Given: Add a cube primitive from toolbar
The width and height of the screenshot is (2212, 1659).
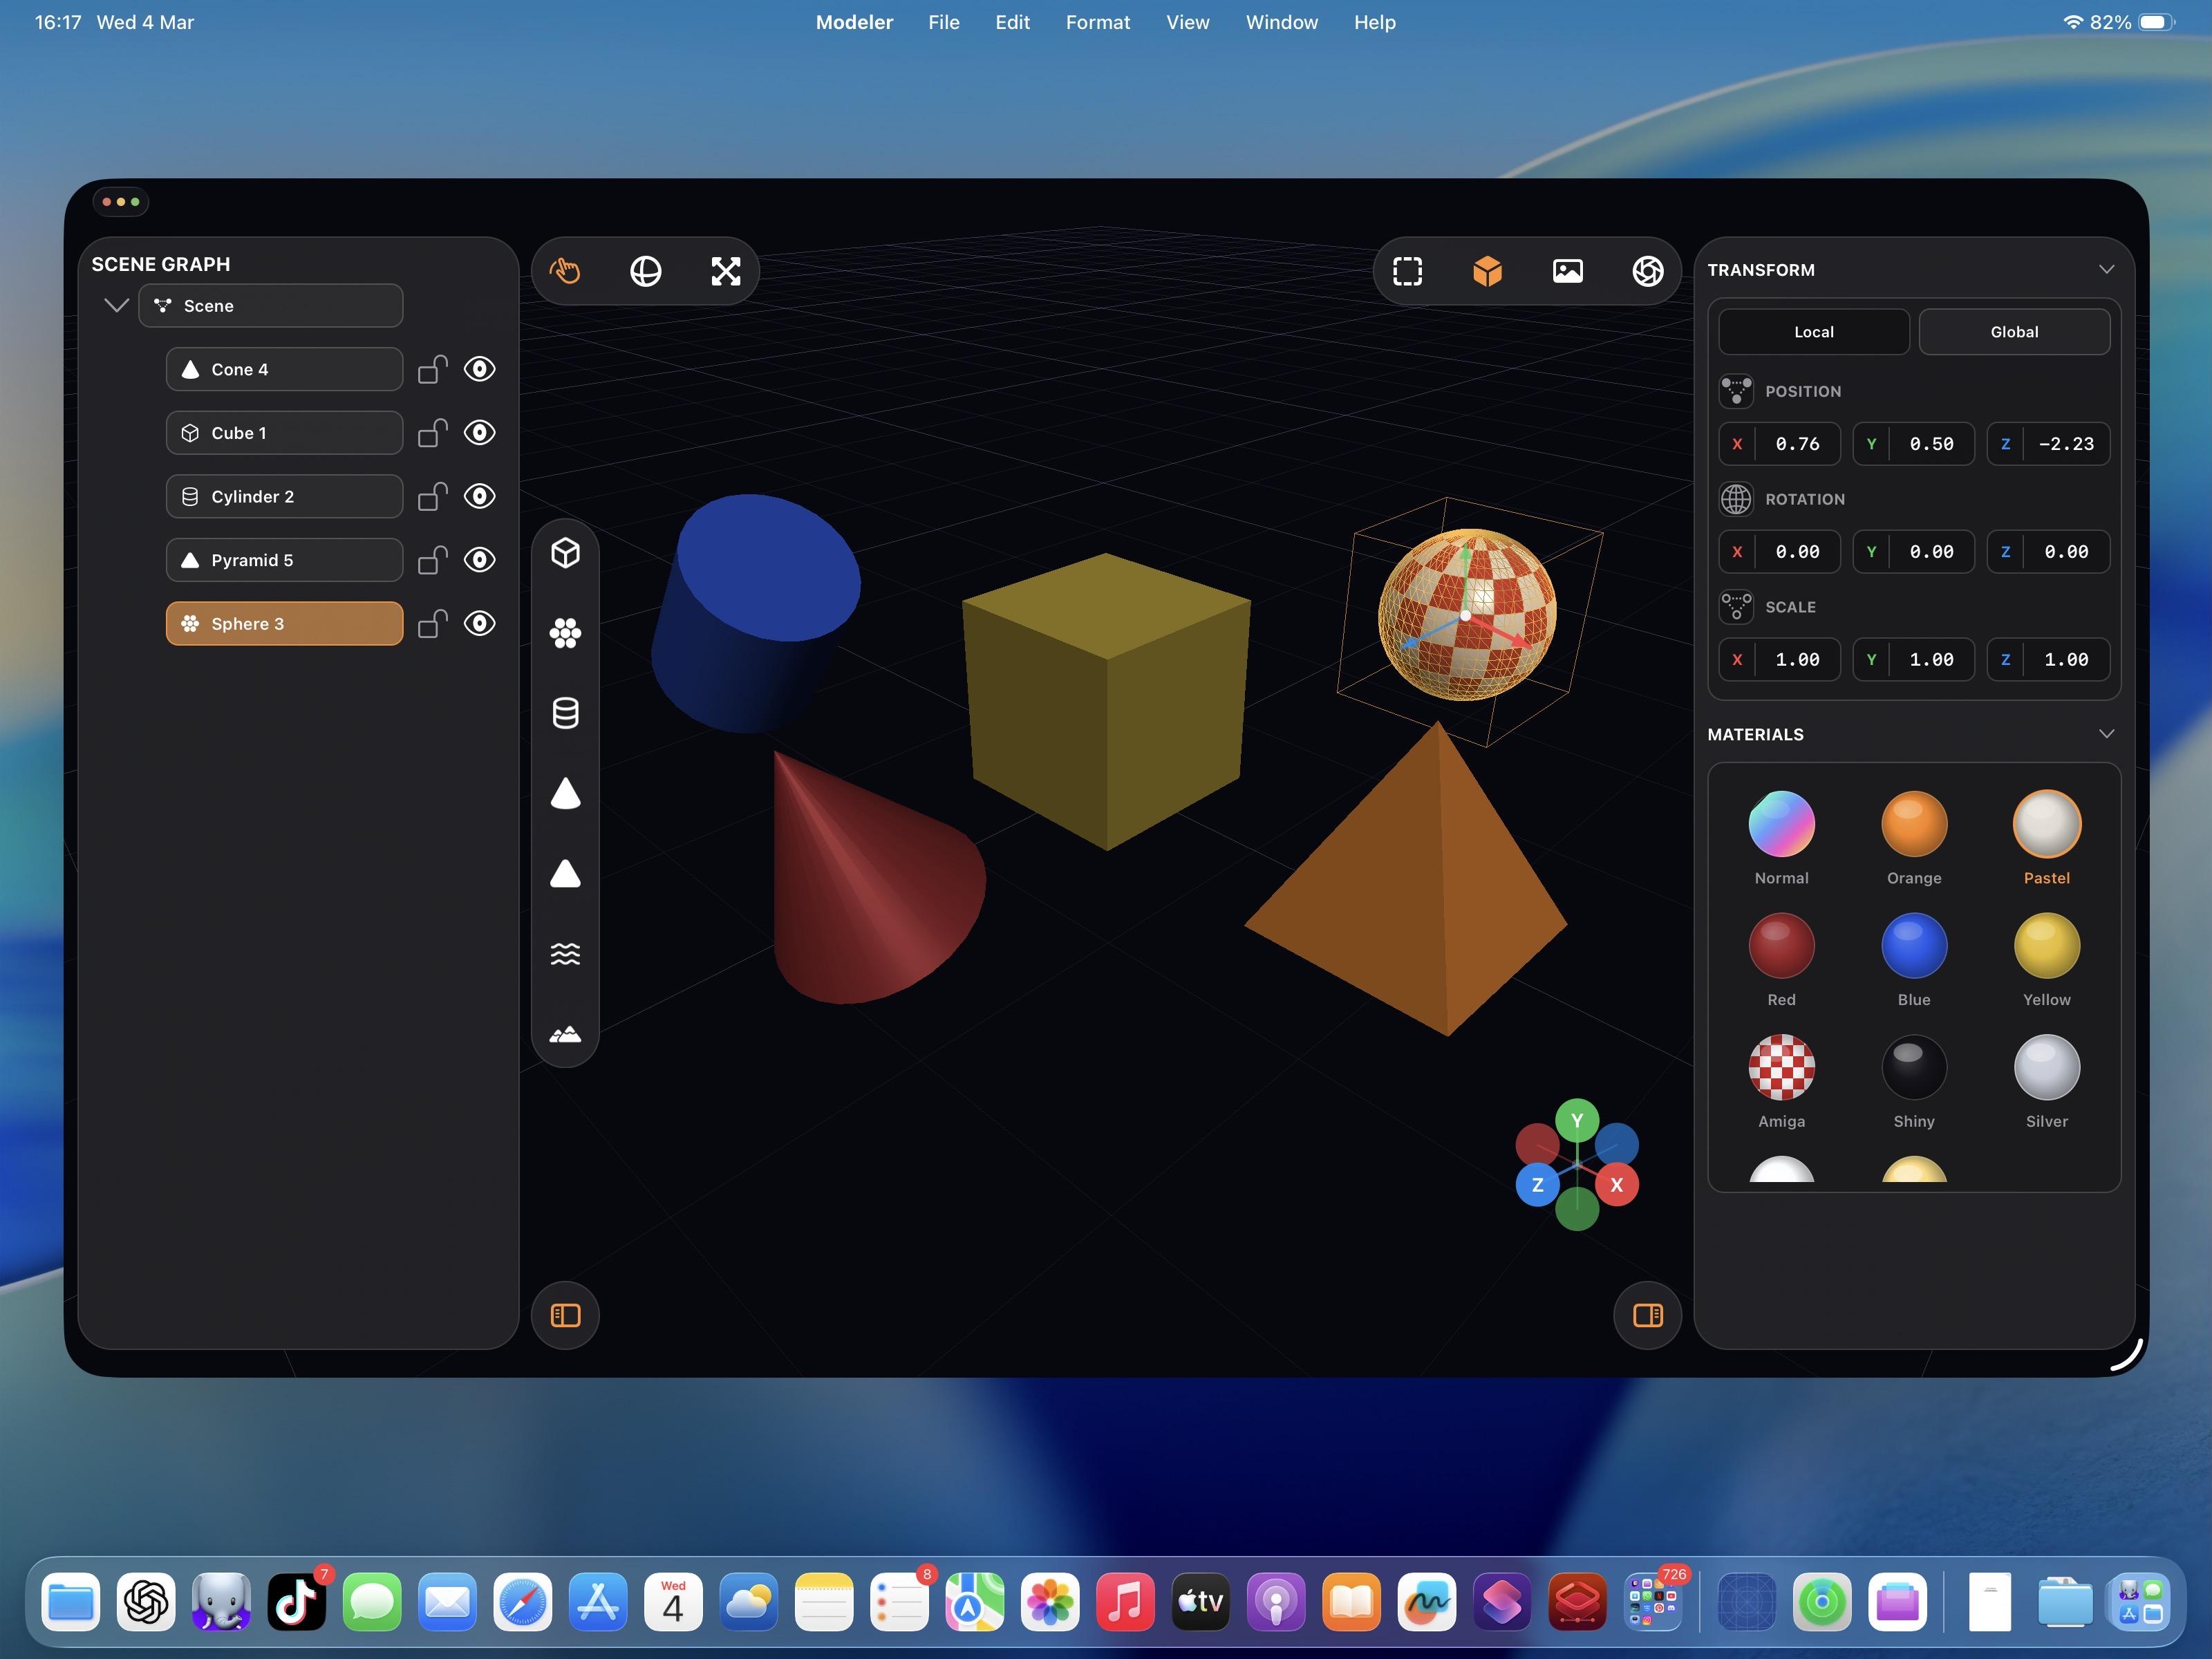Looking at the screenshot, I should [x=565, y=553].
